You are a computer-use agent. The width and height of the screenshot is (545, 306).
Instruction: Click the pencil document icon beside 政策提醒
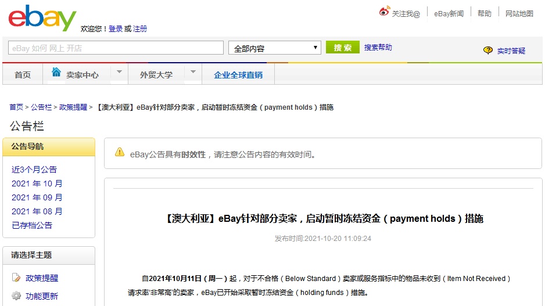point(16,278)
